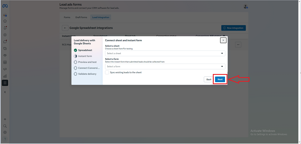Expand the Select a sheet dropdown
Viewport: 301px width, 144px height.
pos(165,53)
